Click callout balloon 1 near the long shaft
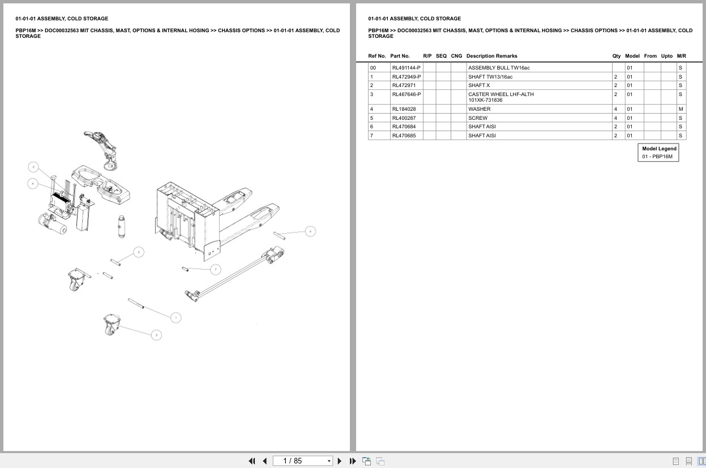Image resolution: width=706 pixels, height=468 pixels. 176,318
